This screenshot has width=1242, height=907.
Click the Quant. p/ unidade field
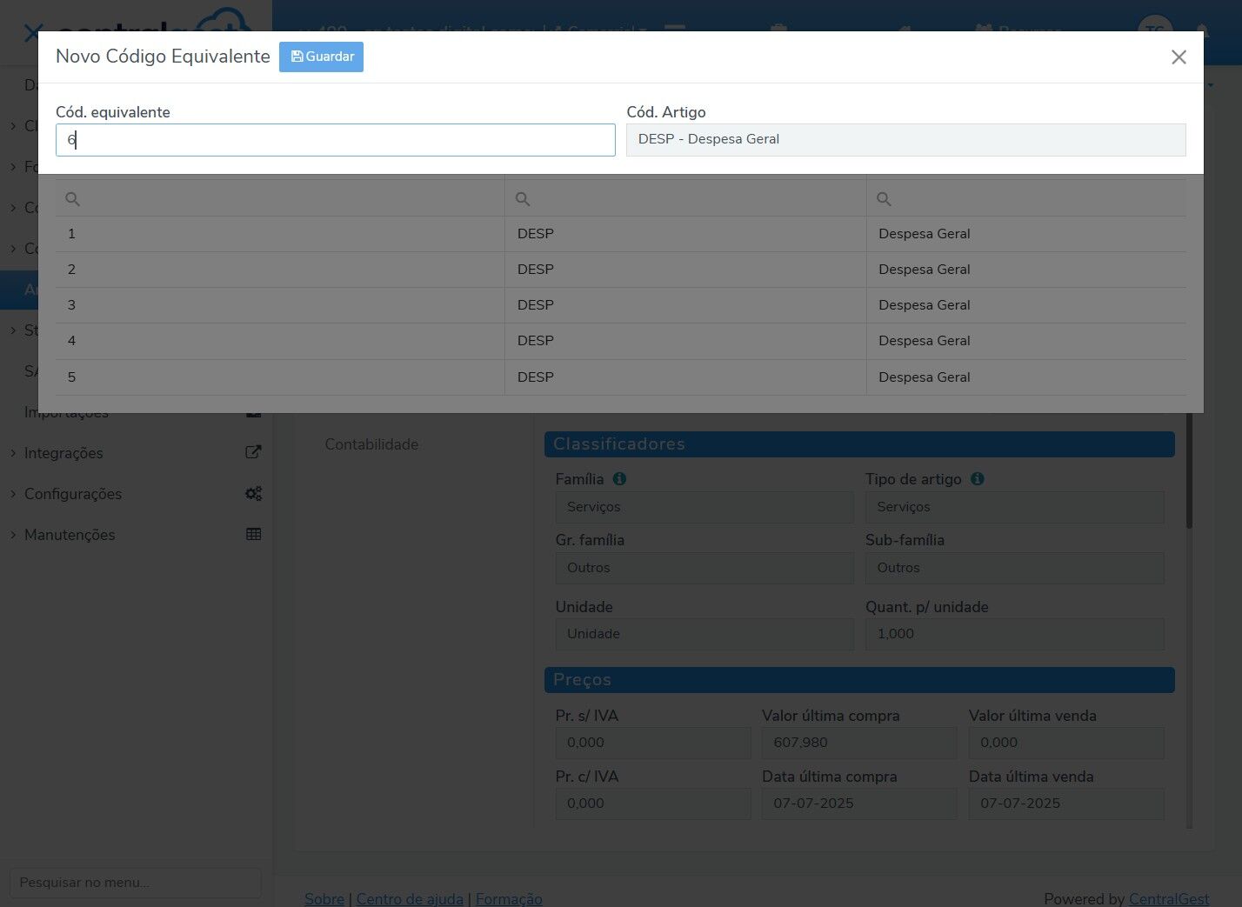pos(1014,634)
